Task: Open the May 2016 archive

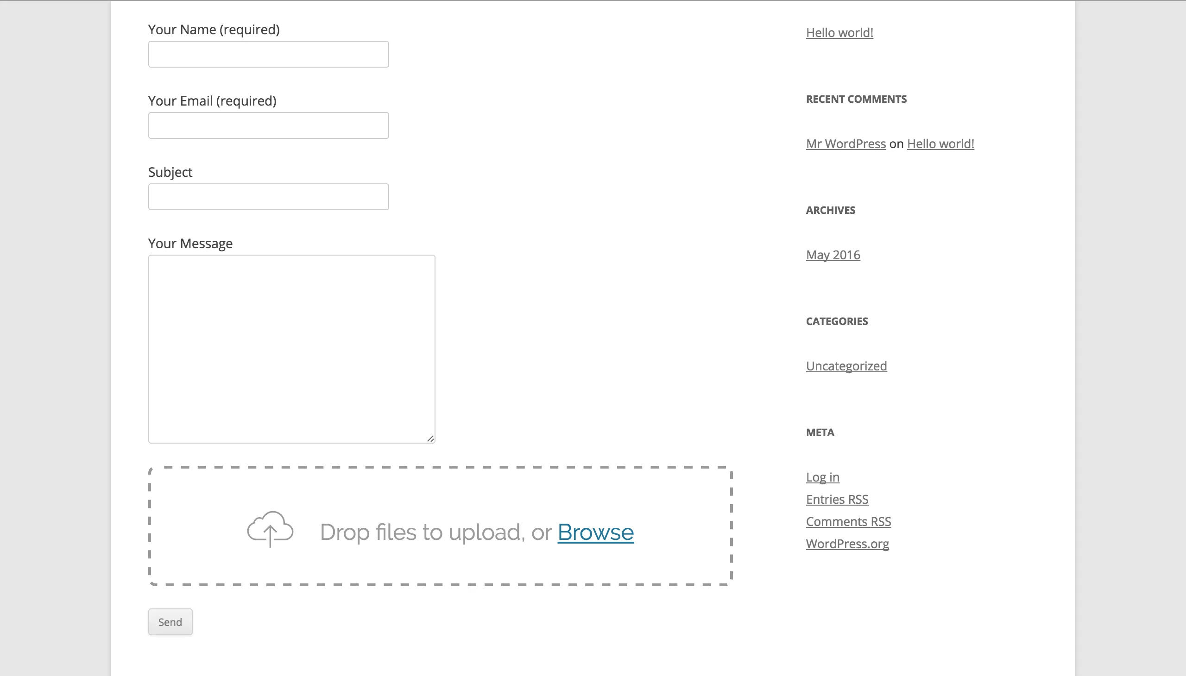Action: click(832, 255)
